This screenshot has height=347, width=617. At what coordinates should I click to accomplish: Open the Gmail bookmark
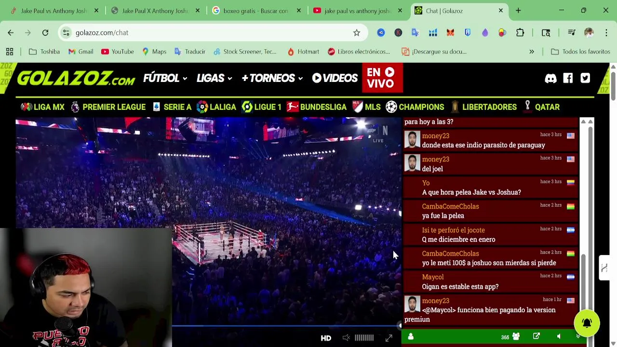click(x=80, y=52)
